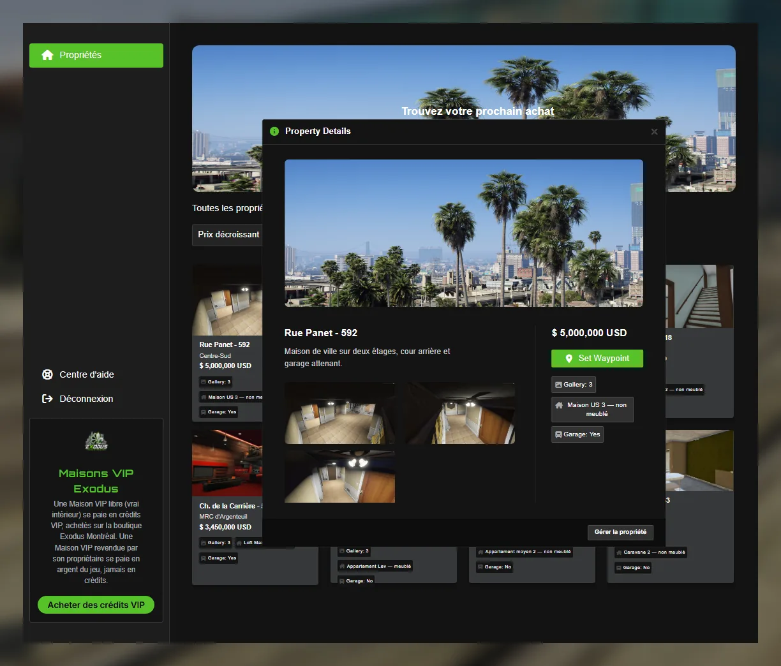Click the Rue Panet - 592 card photo behind the dialog
781x666 pixels.
point(227,300)
